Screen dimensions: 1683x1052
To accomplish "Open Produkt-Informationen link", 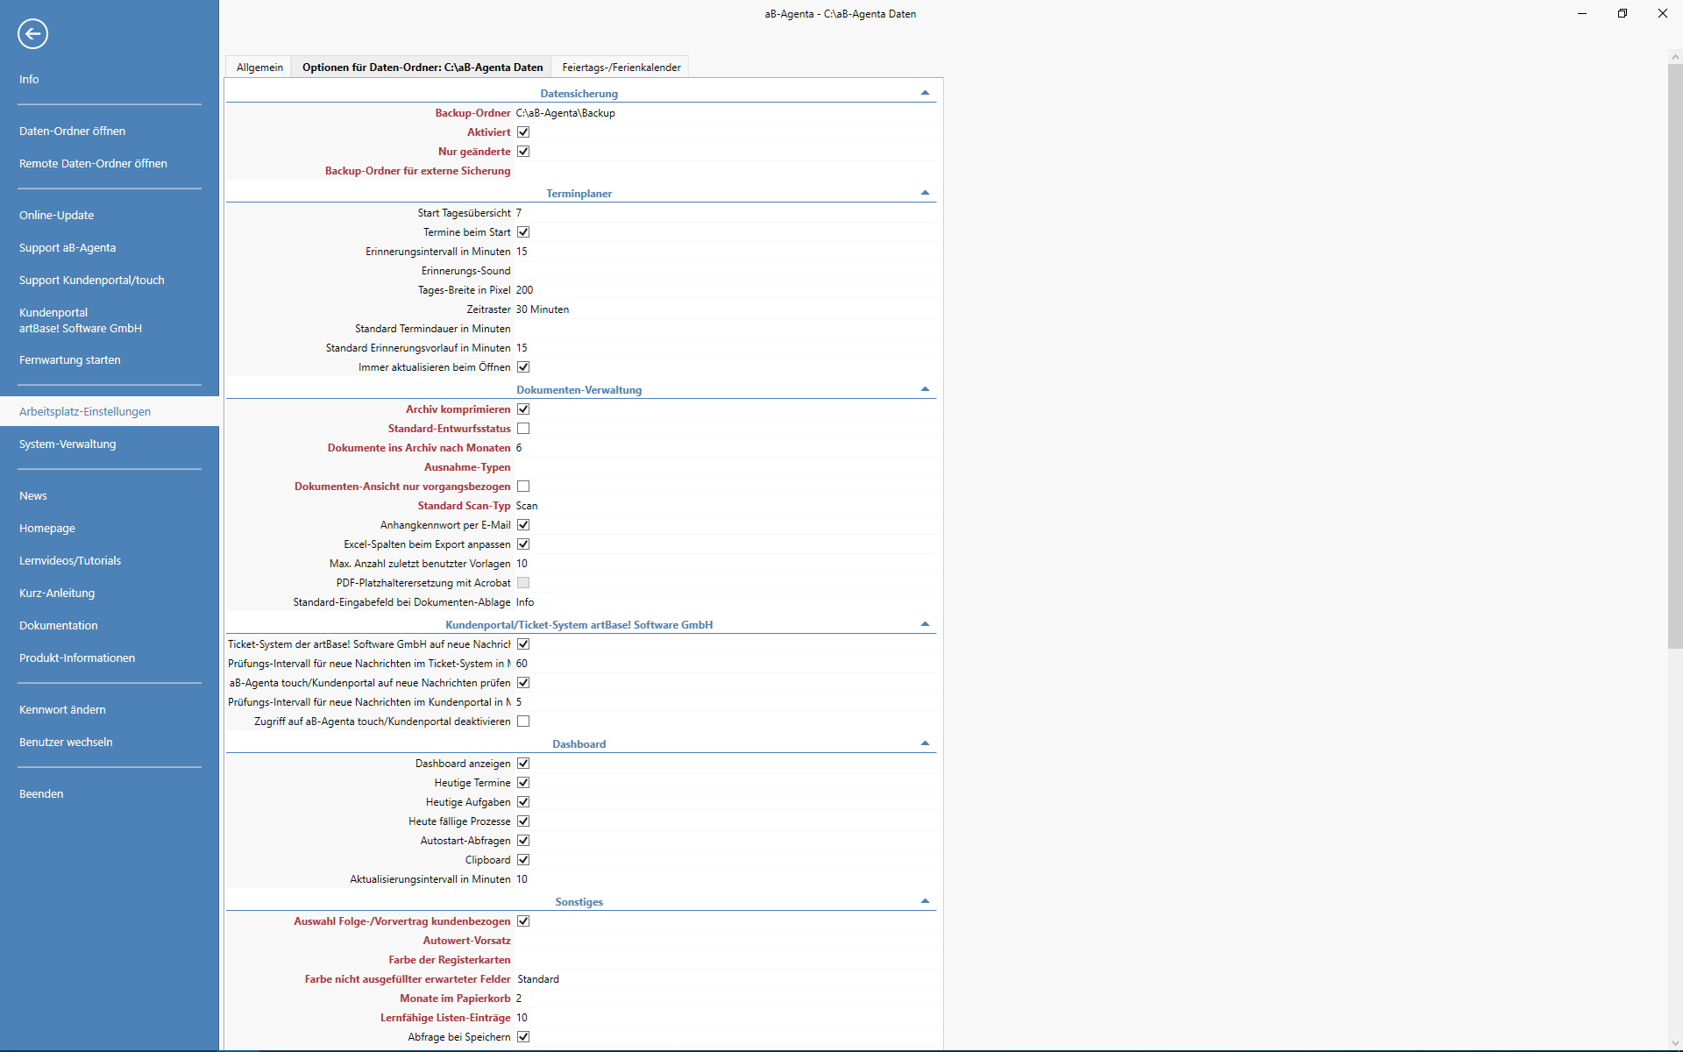I will (77, 657).
